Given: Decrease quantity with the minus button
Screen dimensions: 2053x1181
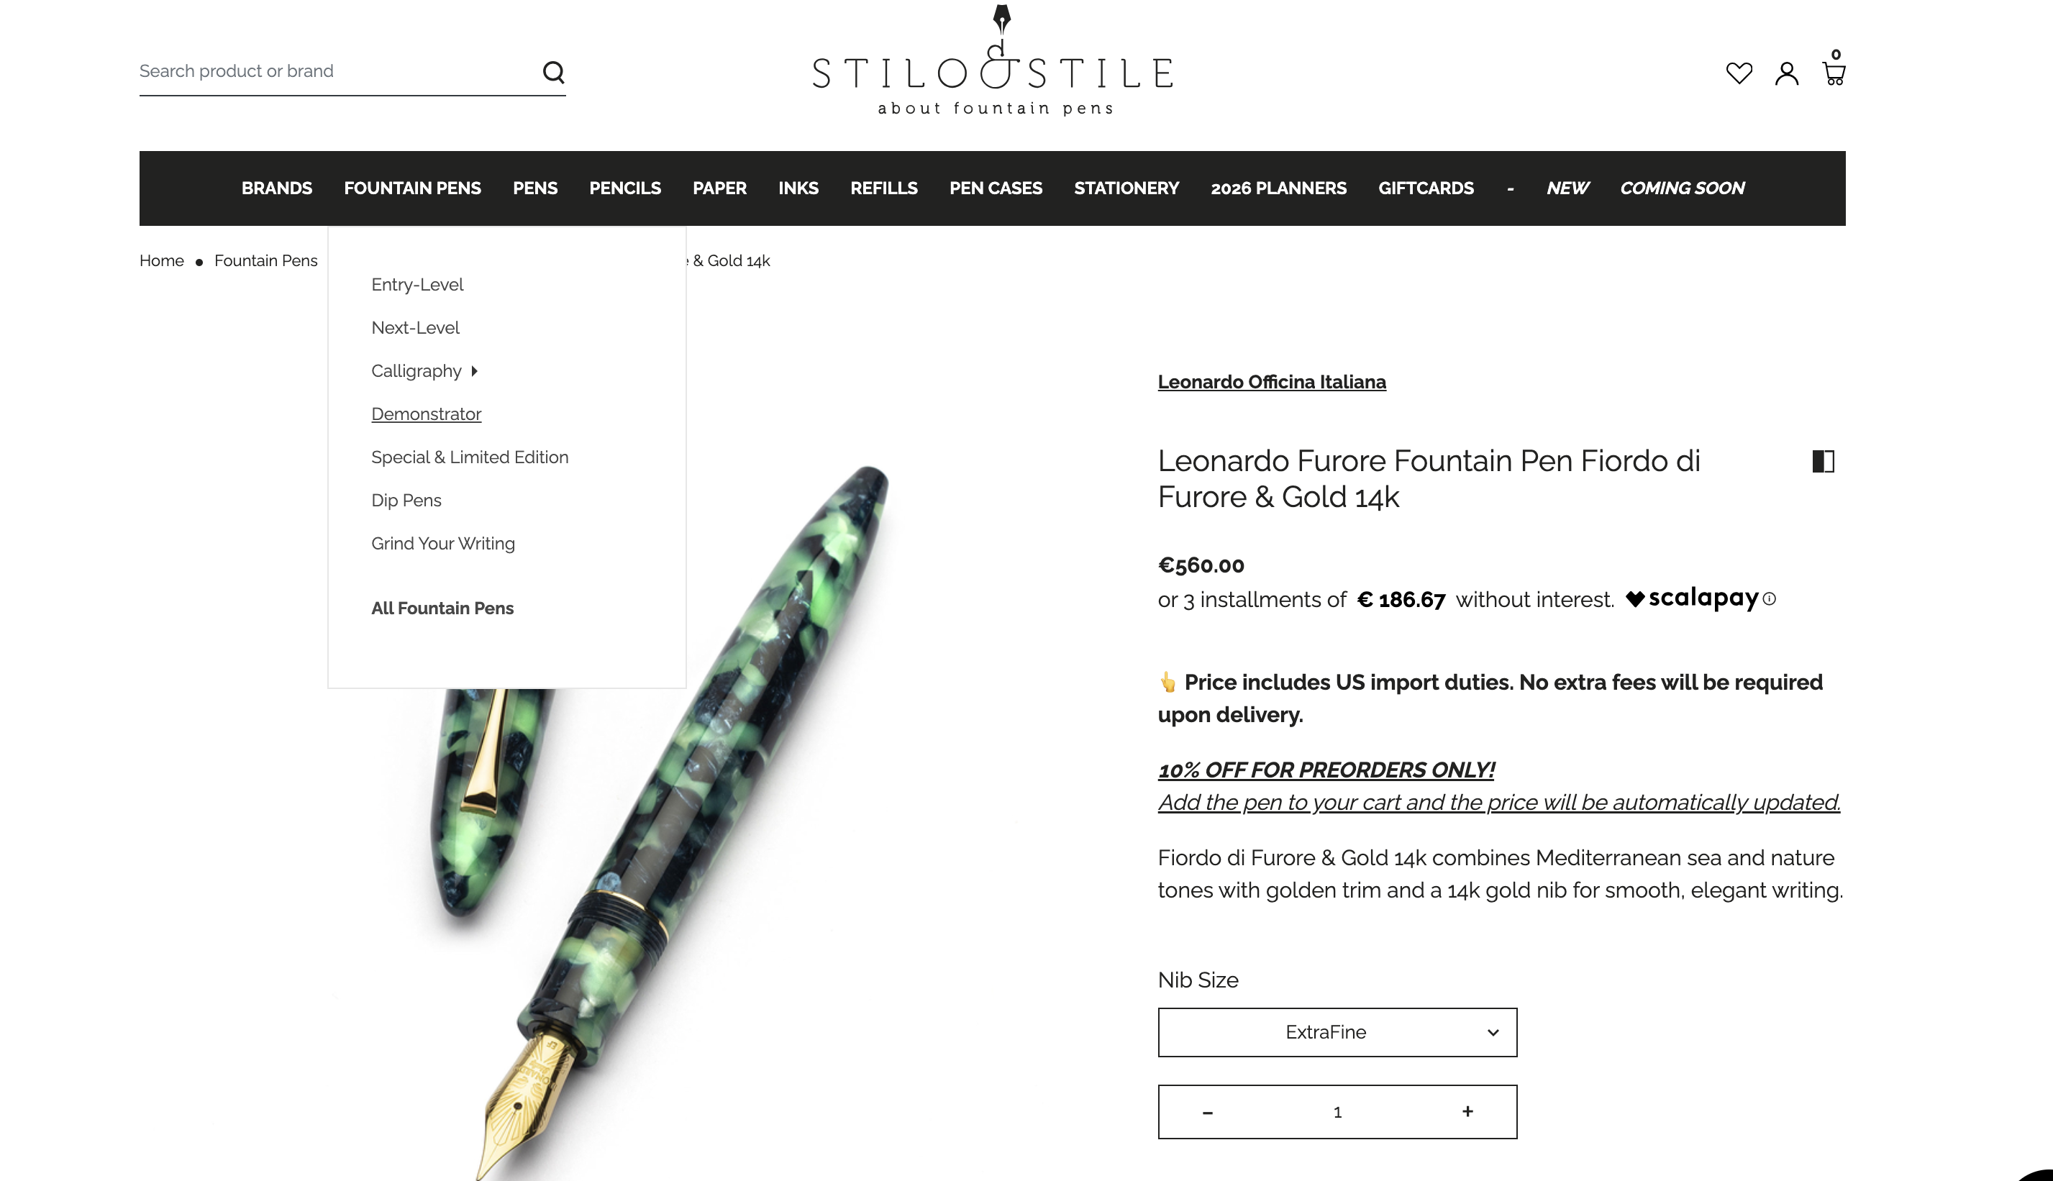Looking at the screenshot, I should pos(1207,1112).
